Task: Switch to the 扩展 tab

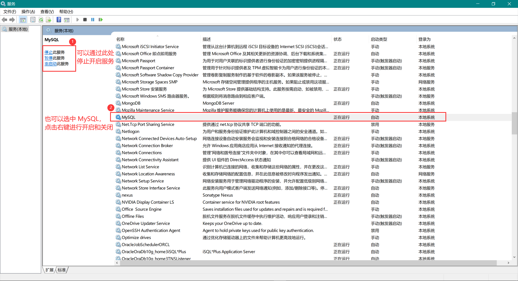Action: click(x=49, y=270)
